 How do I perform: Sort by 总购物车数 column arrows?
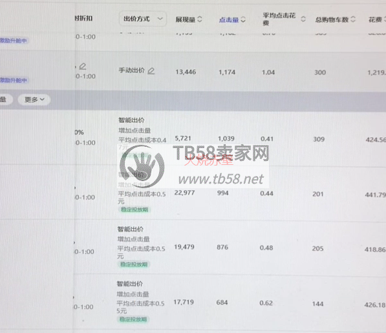353,19
